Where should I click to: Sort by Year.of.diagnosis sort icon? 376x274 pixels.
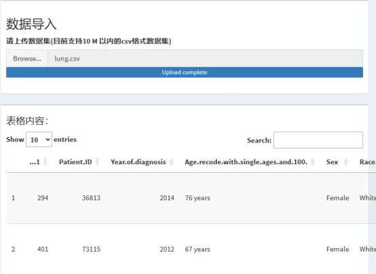(171, 162)
